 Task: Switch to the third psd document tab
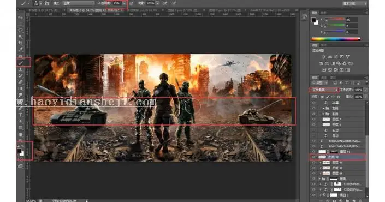click(x=145, y=10)
